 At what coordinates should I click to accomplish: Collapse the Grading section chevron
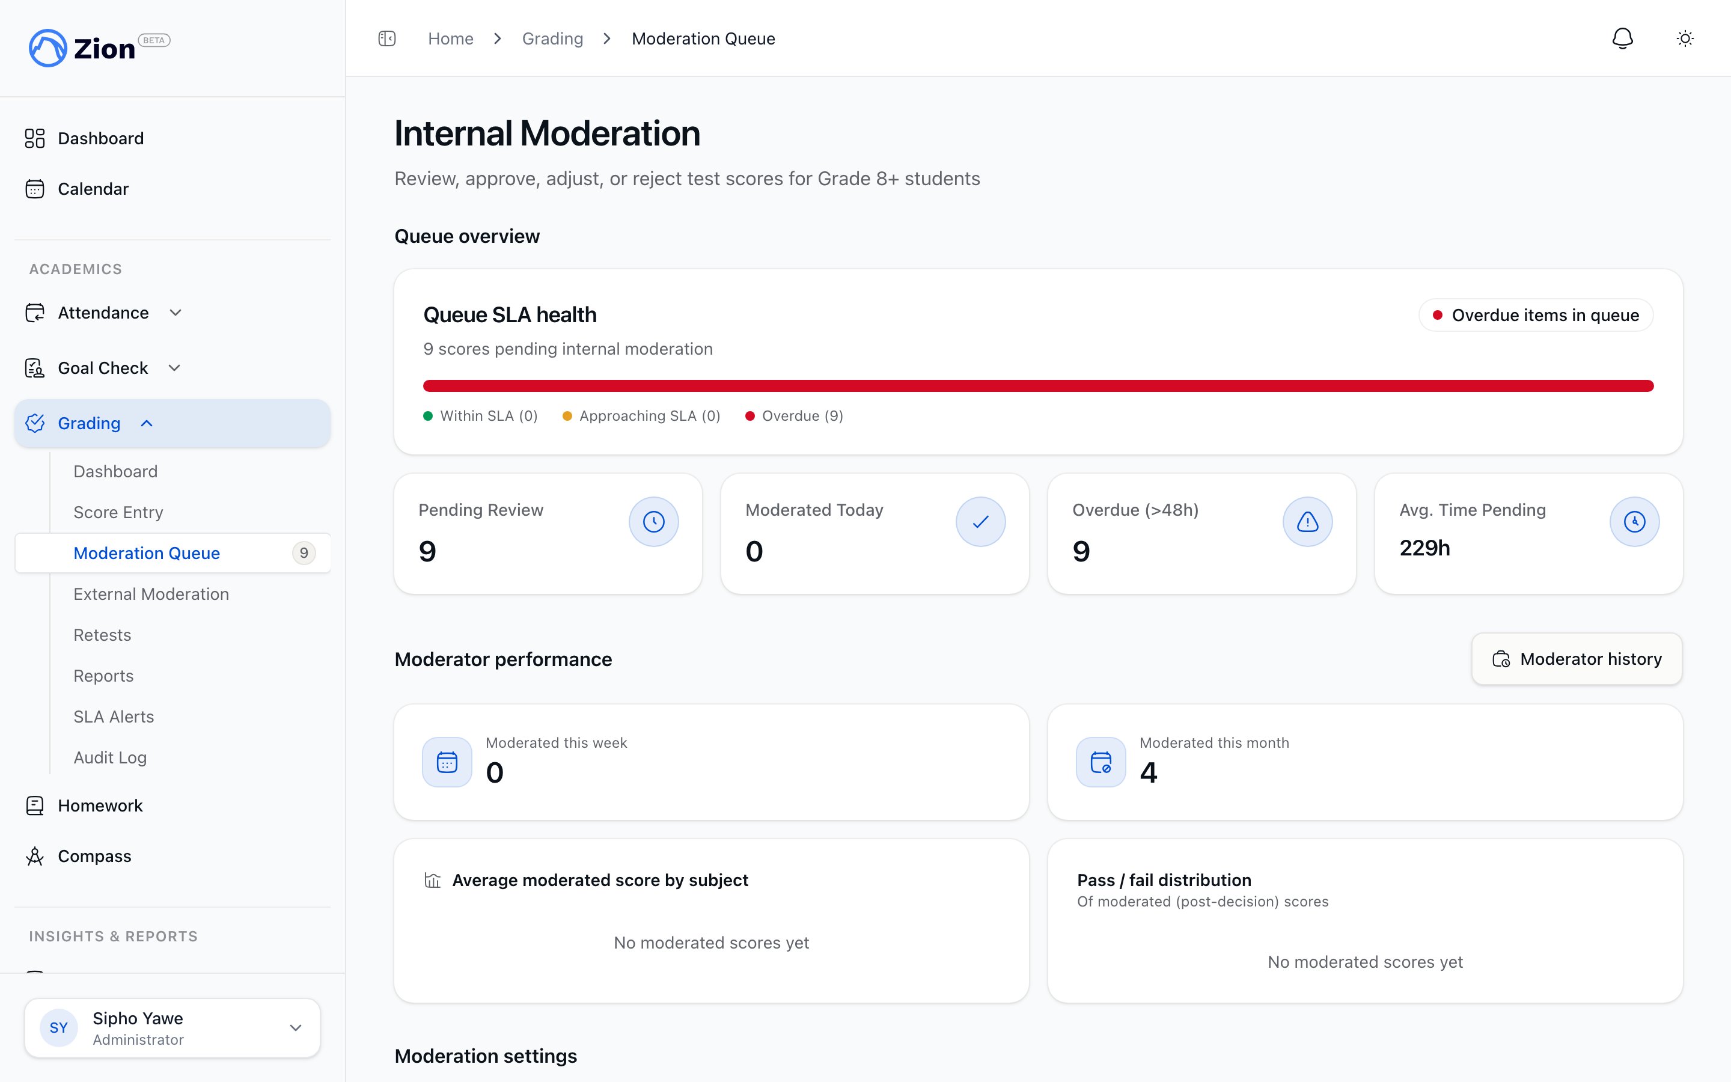(147, 423)
